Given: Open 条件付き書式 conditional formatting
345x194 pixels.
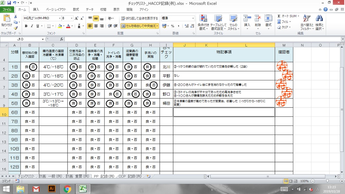Looking at the screenshot, I should [x=203, y=22].
